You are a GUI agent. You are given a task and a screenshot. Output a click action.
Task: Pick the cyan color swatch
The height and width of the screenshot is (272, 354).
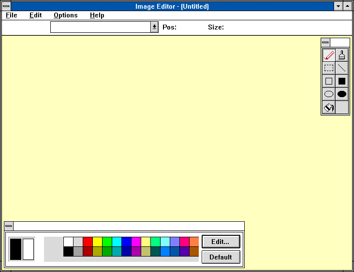117,242
